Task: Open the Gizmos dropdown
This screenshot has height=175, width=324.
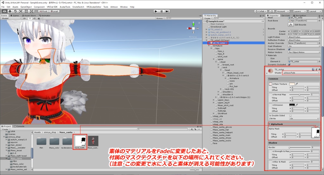Action: 160,18
